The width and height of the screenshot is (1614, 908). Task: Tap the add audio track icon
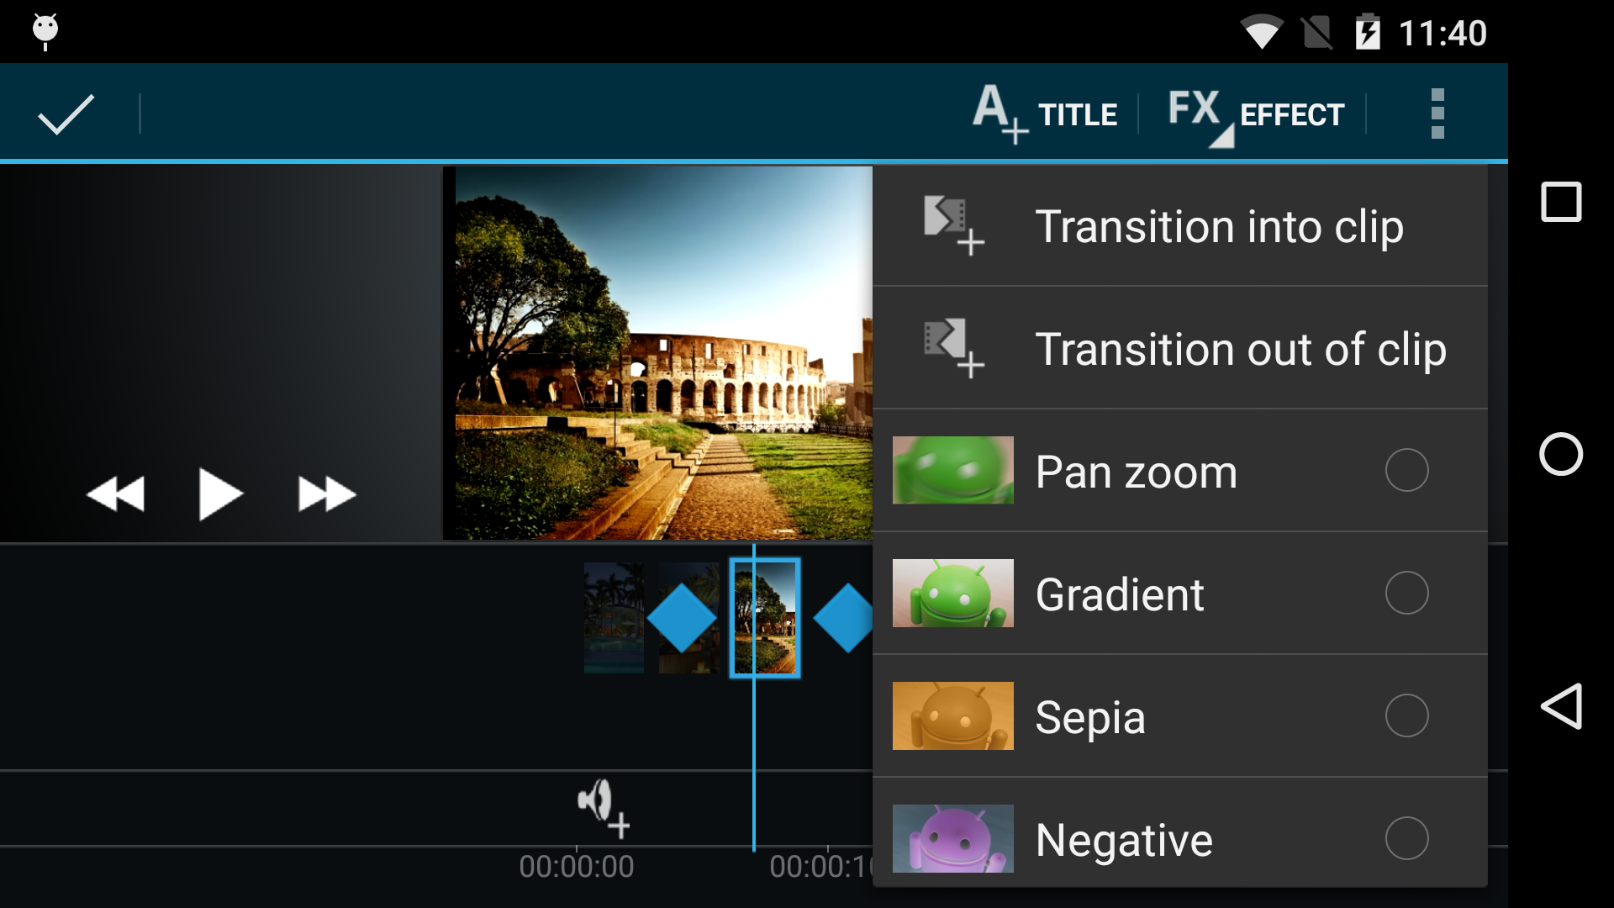tap(603, 807)
